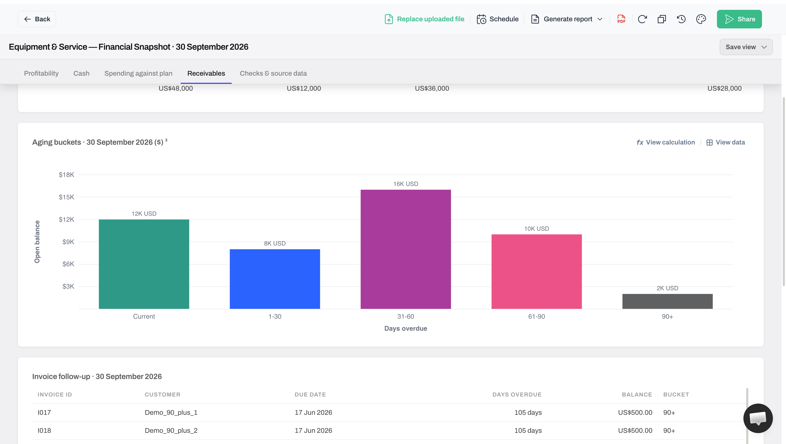The width and height of the screenshot is (786, 444).
Task: Open Spending against plan tab
Action: [138, 73]
